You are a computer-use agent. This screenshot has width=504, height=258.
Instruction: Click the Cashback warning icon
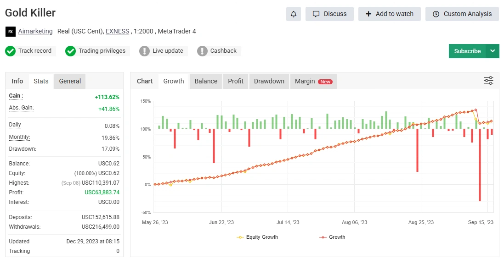tap(202, 51)
